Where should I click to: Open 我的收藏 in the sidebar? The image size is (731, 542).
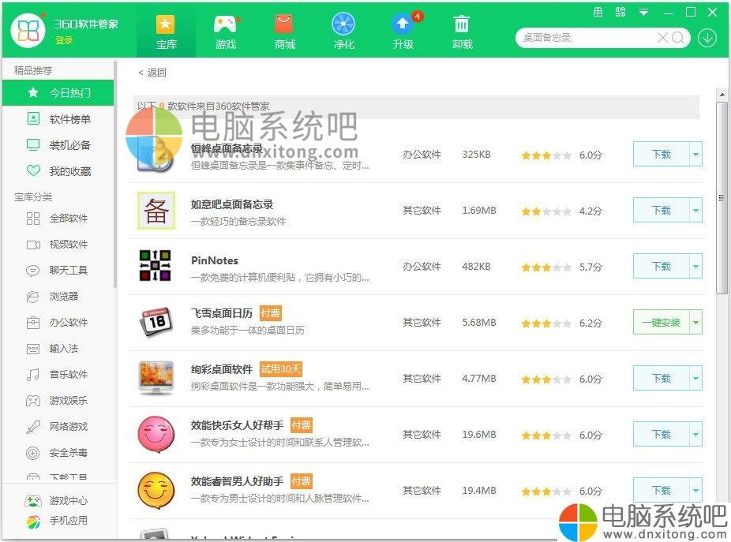58,171
